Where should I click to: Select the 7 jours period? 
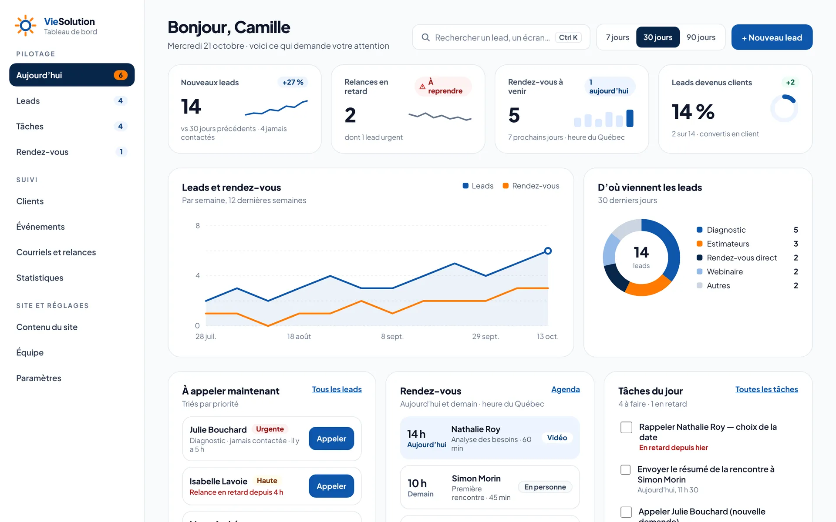tap(617, 37)
